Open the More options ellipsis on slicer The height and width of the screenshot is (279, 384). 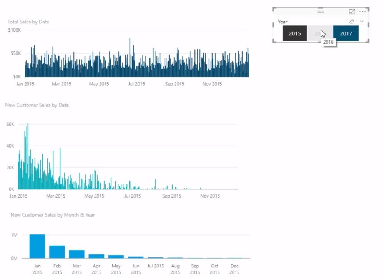(362, 12)
